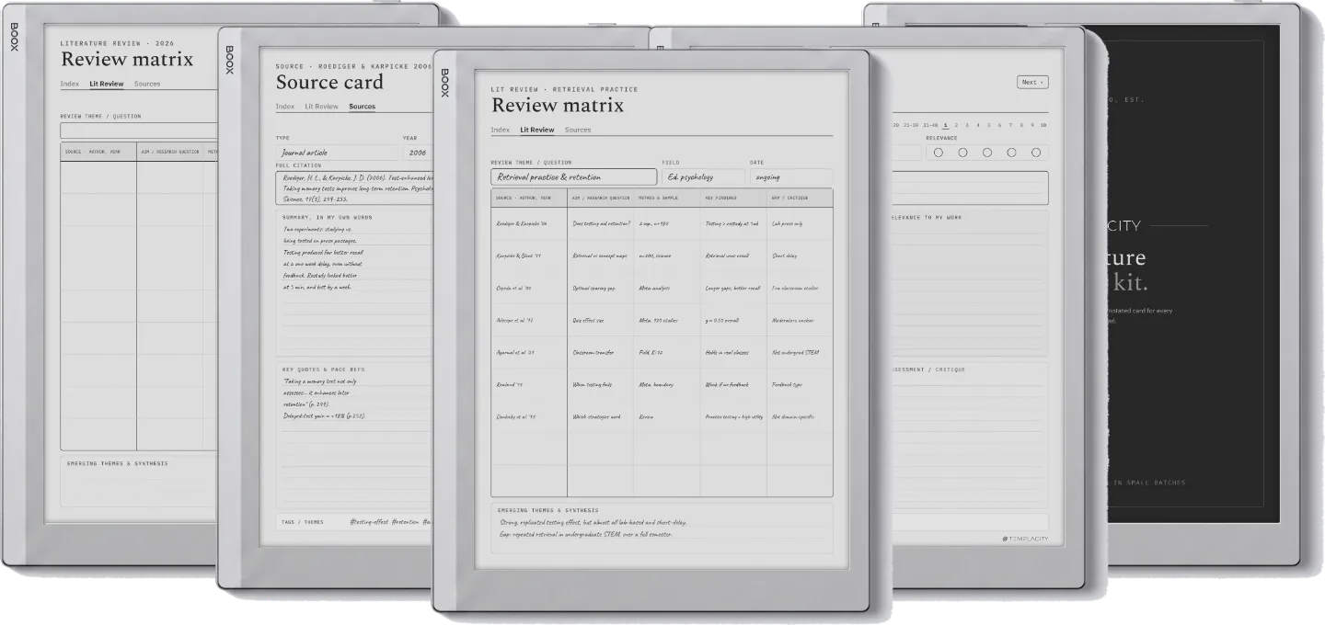1325x625 pixels.
Task: Go to source page 5 link
Action: coord(989,125)
